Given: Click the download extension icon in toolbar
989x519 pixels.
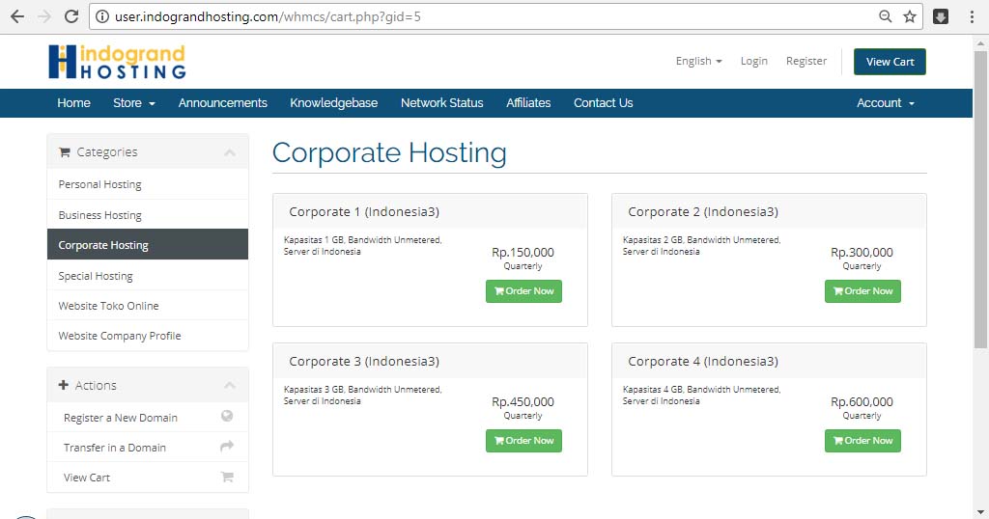Looking at the screenshot, I should point(941,16).
